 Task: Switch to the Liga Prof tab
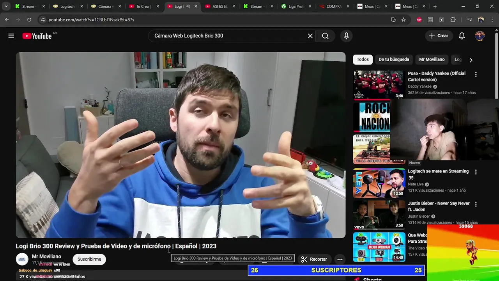pyautogui.click(x=296, y=6)
